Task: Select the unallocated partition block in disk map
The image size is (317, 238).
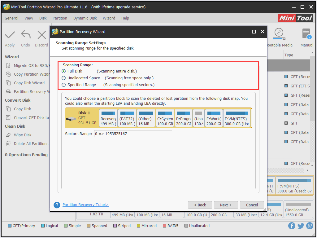Action: pyautogui.click(x=199, y=118)
